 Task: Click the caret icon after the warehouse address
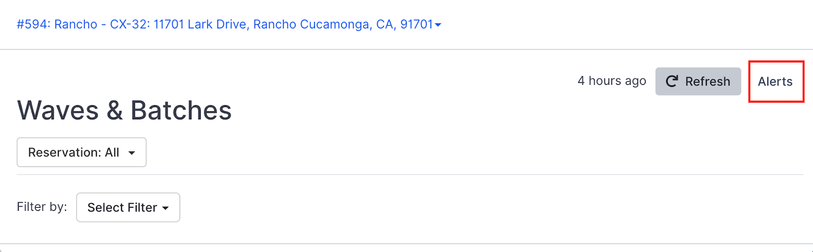coord(438,25)
